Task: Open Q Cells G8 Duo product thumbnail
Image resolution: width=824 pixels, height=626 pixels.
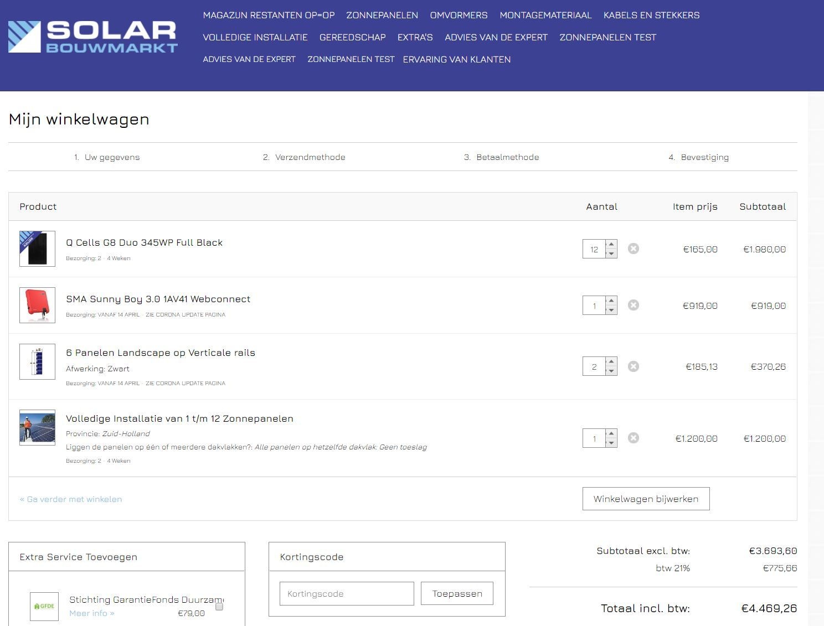Action: point(37,249)
